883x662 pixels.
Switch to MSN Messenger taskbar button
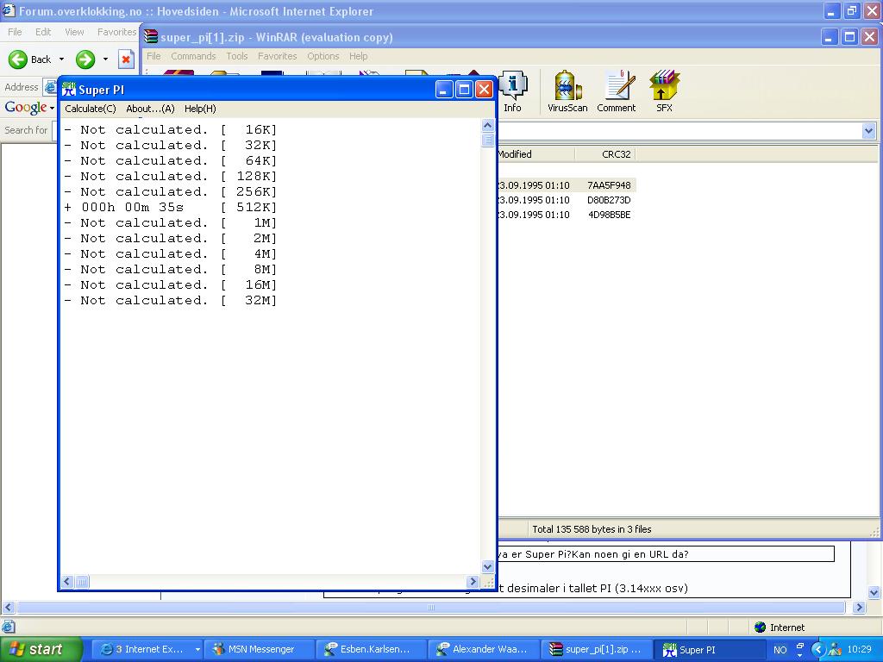pos(259,649)
